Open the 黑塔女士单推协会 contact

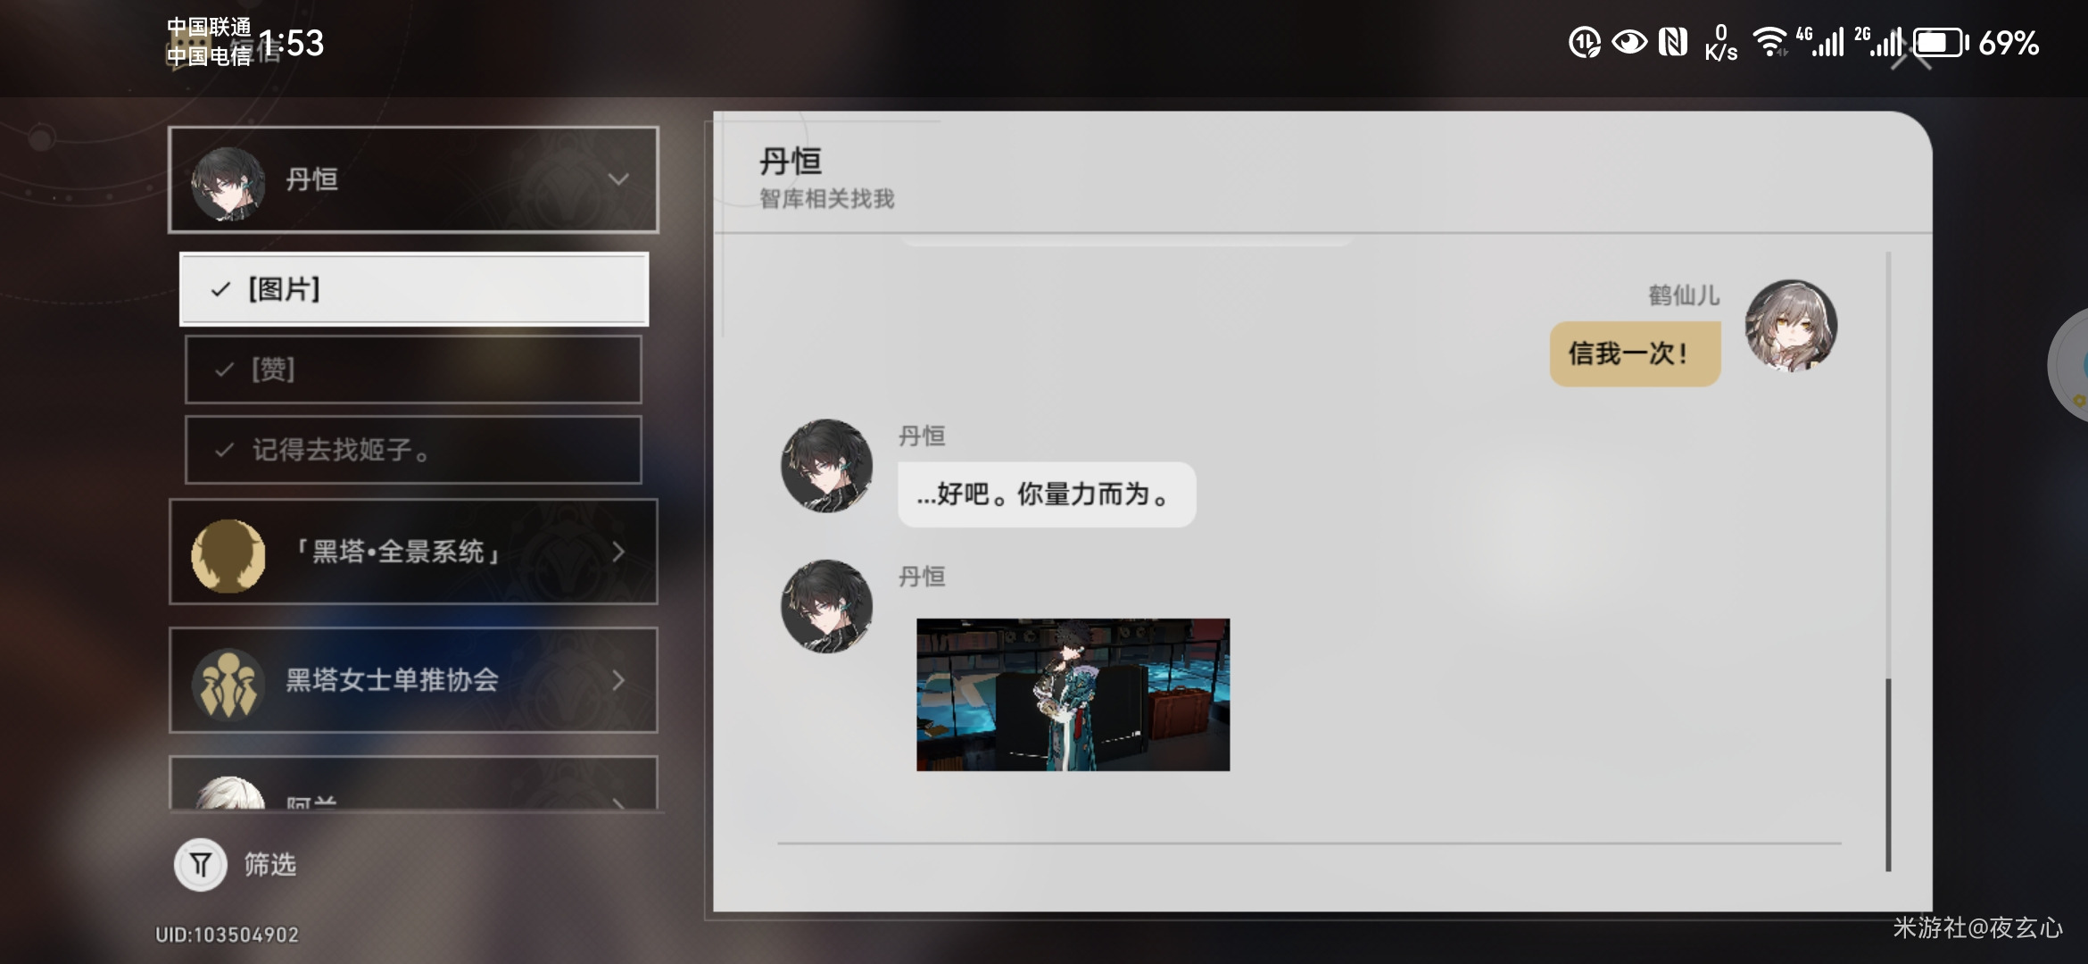[413, 680]
